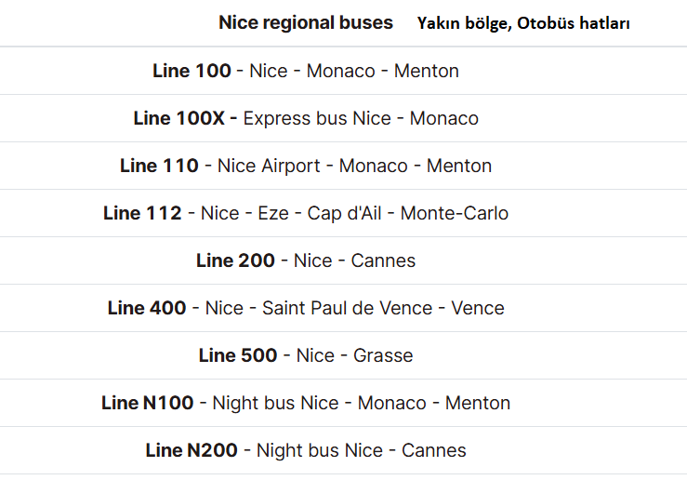The height and width of the screenshot is (480, 687).
Task: Select the bold "Line 400" label
Action: point(147,308)
